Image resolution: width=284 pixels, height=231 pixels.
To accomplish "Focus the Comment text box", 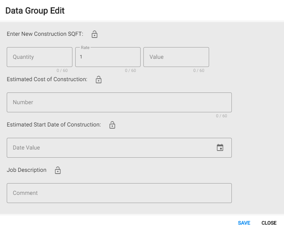I will pyautogui.click(x=119, y=193).
